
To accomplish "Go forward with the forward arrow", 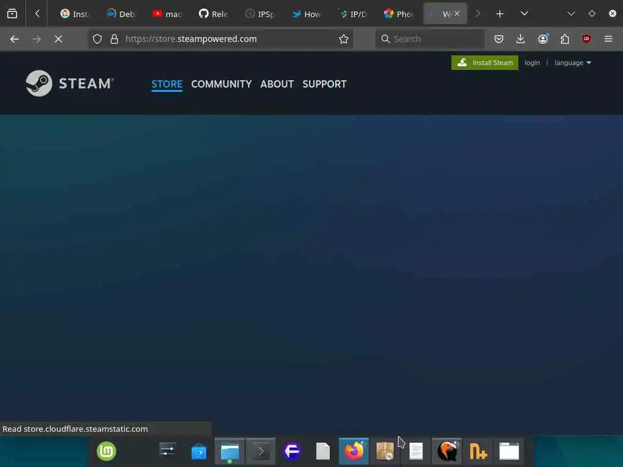I will [x=37, y=39].
